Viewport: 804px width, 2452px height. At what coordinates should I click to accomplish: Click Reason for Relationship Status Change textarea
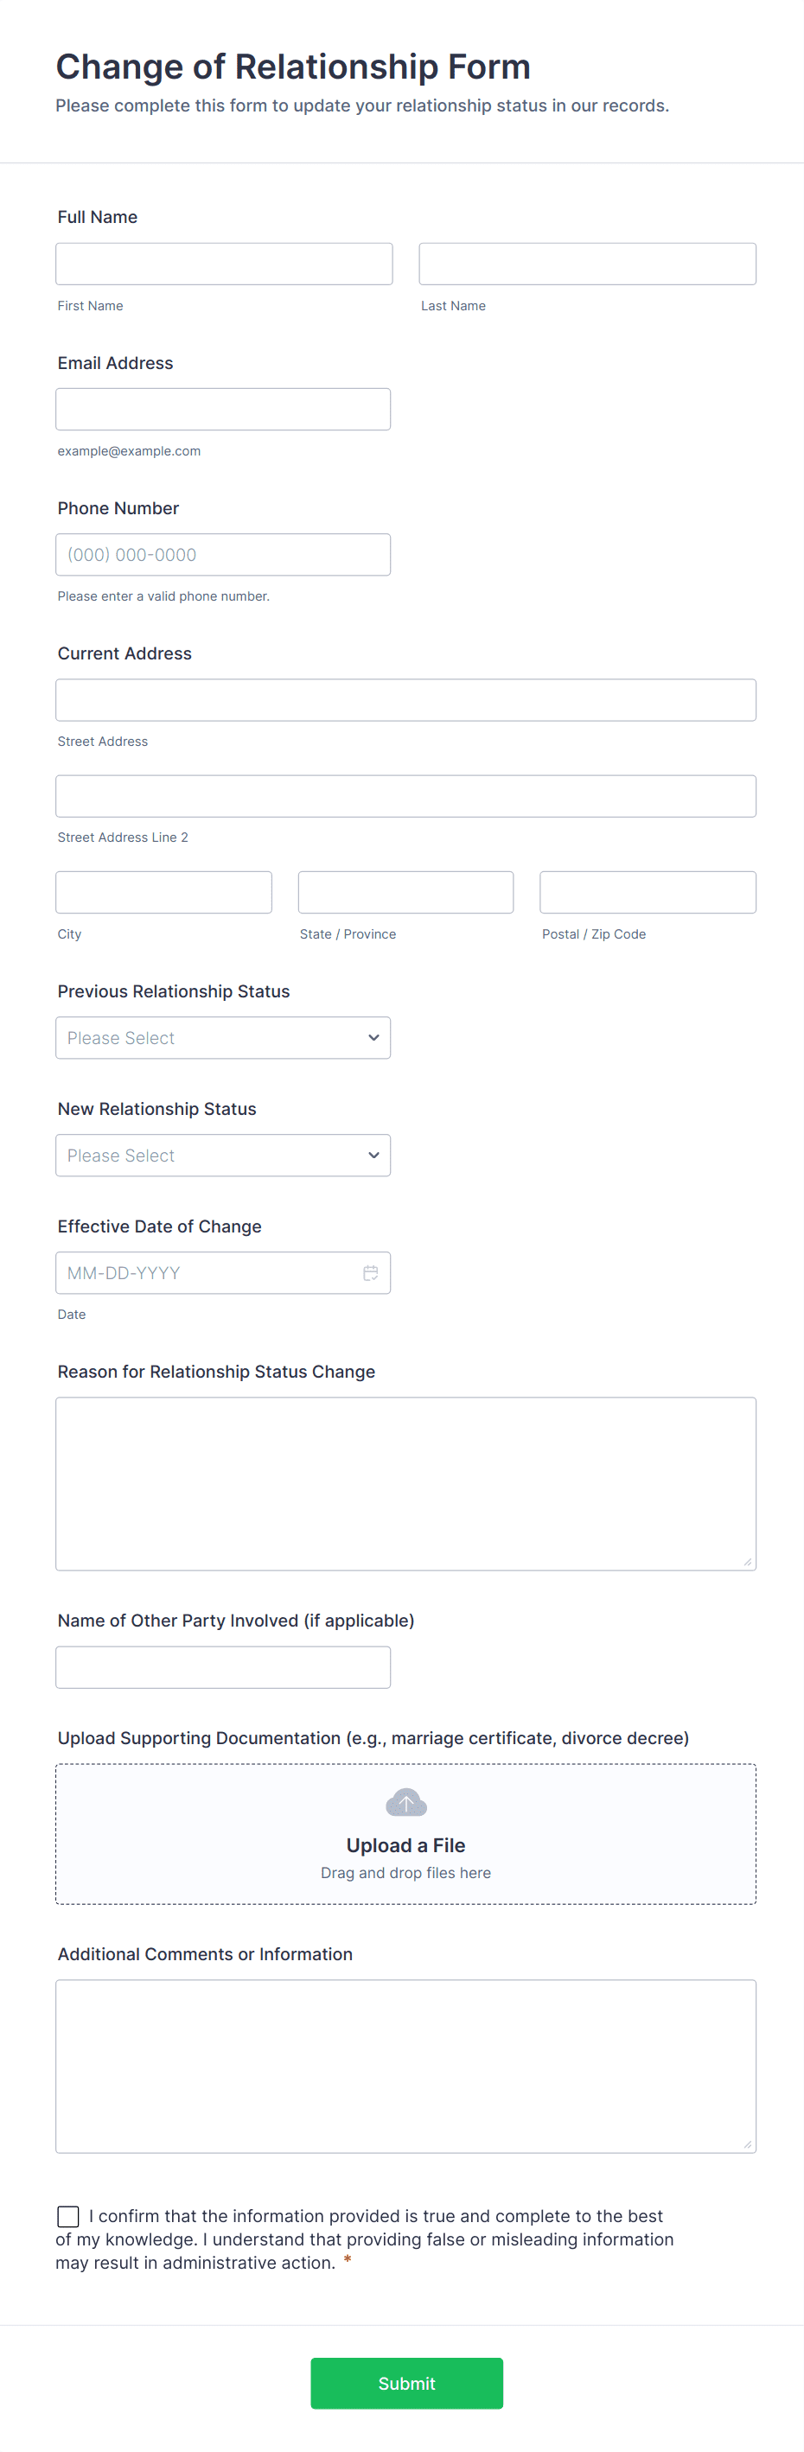coord(405,1483)
